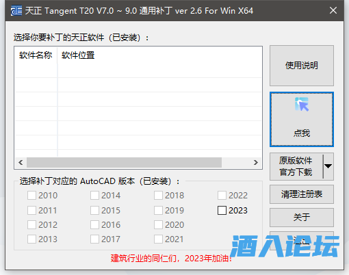Tick the AutoCAD 2010 checkbox
Viewport: 349px width, 275px height.
[31, 196]
